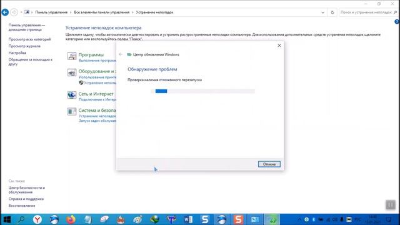
Task: Open the green recycle-arrows app on taskbar
Action: pyautogui.click(x=272, y=219)
